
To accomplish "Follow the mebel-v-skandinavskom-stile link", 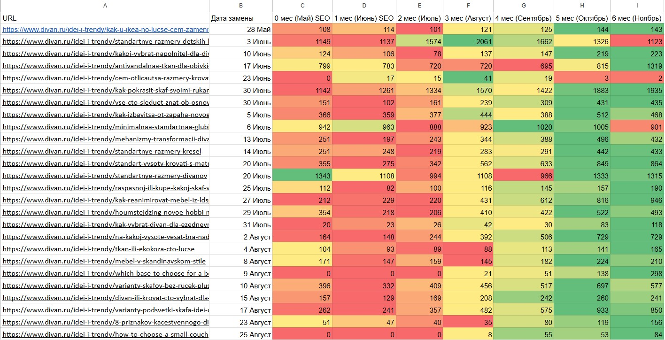I will point(104,261).
